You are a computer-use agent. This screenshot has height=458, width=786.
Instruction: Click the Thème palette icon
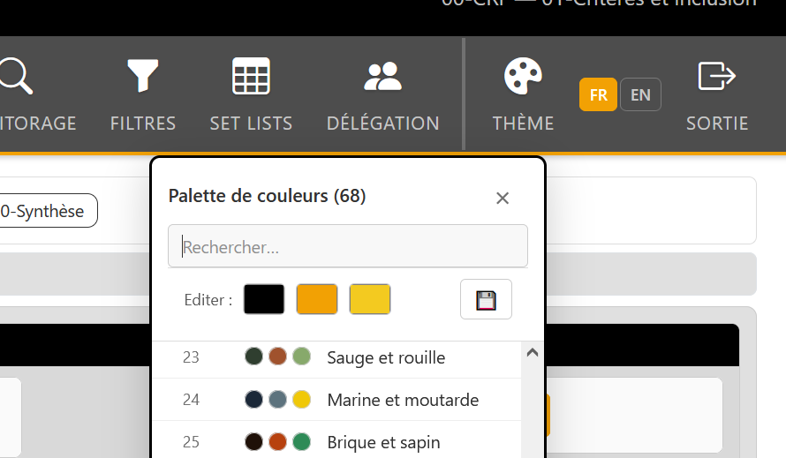[x=523, y=76]
